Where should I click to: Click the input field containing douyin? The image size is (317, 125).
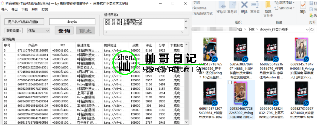72,22
